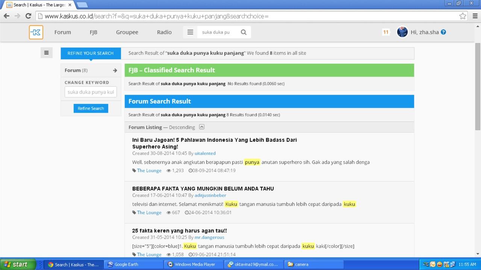Toggle sidebar with gray hamburger button
This screenshot has height=270, width=481.
[x=46, y=53]
